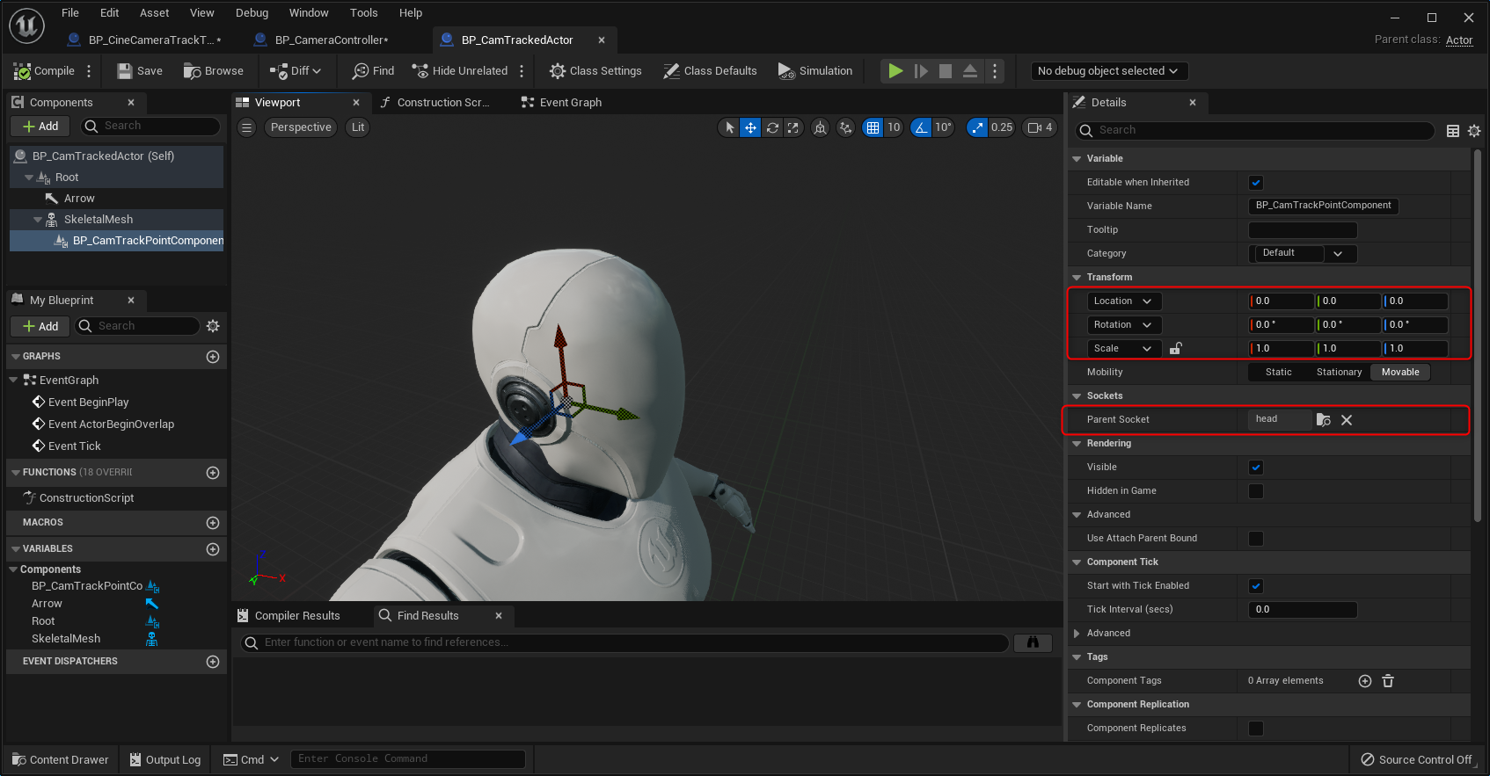The height and width of the screenshot is (776, 1490).
Task: Open Rotation type dropdown
Action: pyautogui.click(x=1124, y=325)
